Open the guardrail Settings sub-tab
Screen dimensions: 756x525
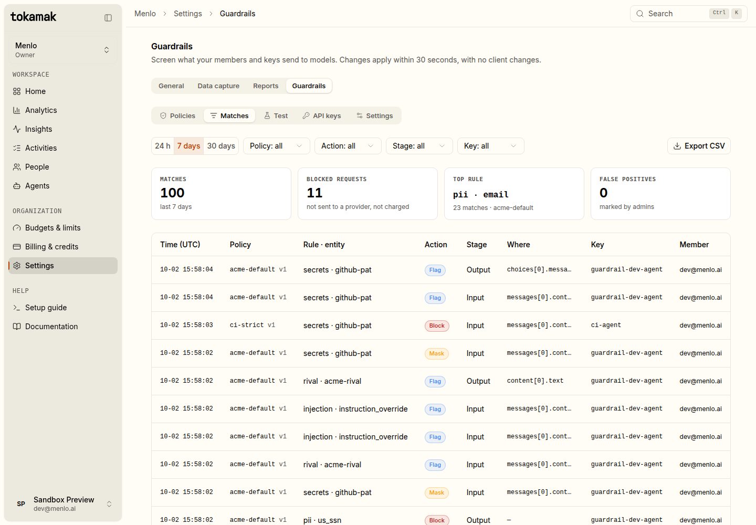[x=374, y=115]
